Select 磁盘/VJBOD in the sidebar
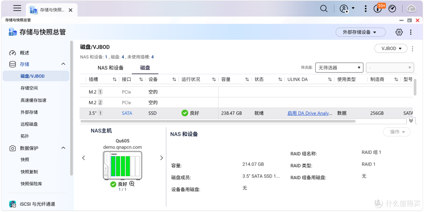Image resolution: width=424 pixels, height=212 pixels. click(36, 76)
